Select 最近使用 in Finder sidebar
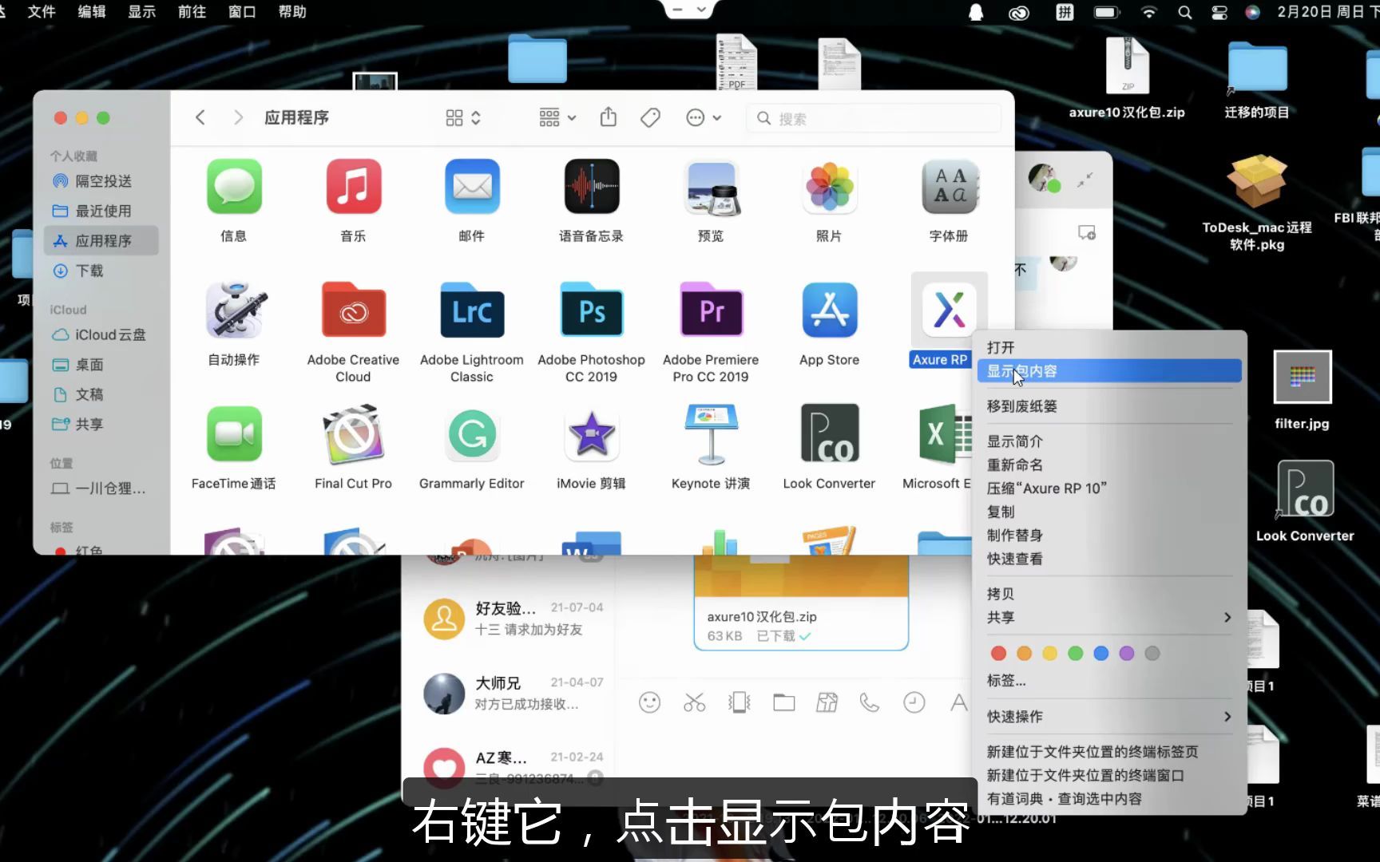 [101, 211]
